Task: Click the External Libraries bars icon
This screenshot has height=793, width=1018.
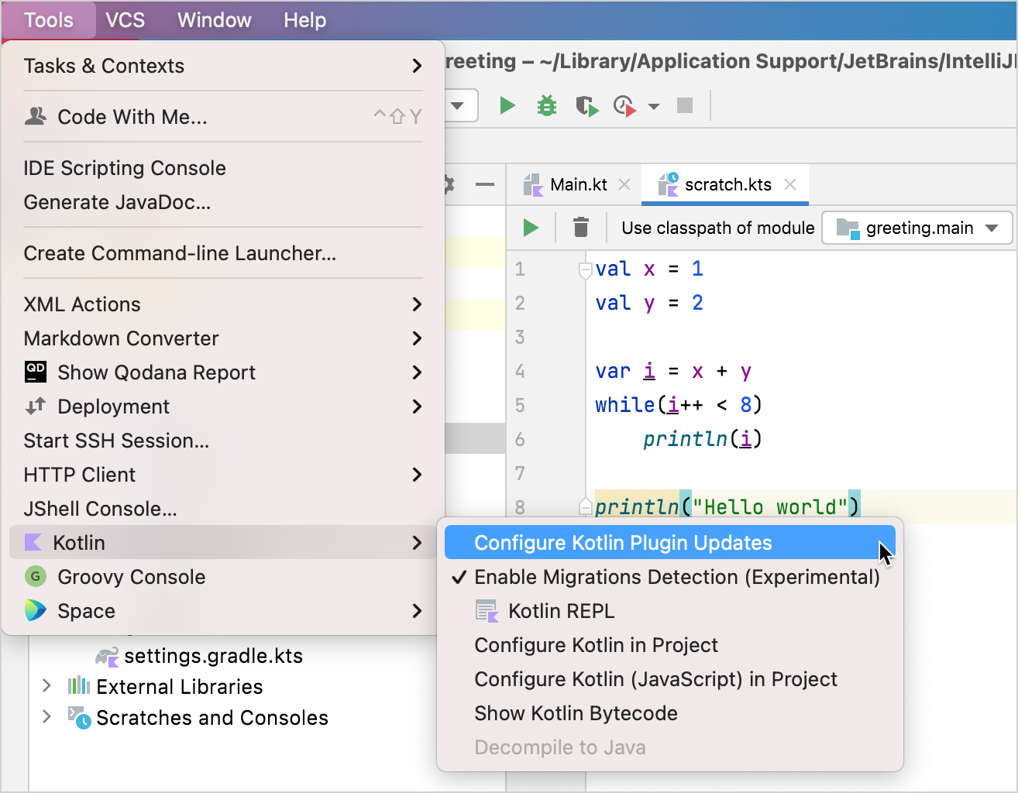Action: pyautogui.click(x=79, y=685)
